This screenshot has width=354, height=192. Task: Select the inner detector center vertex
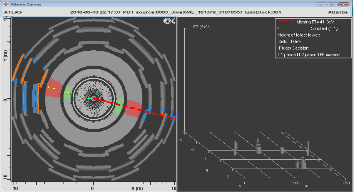point(93,98)
